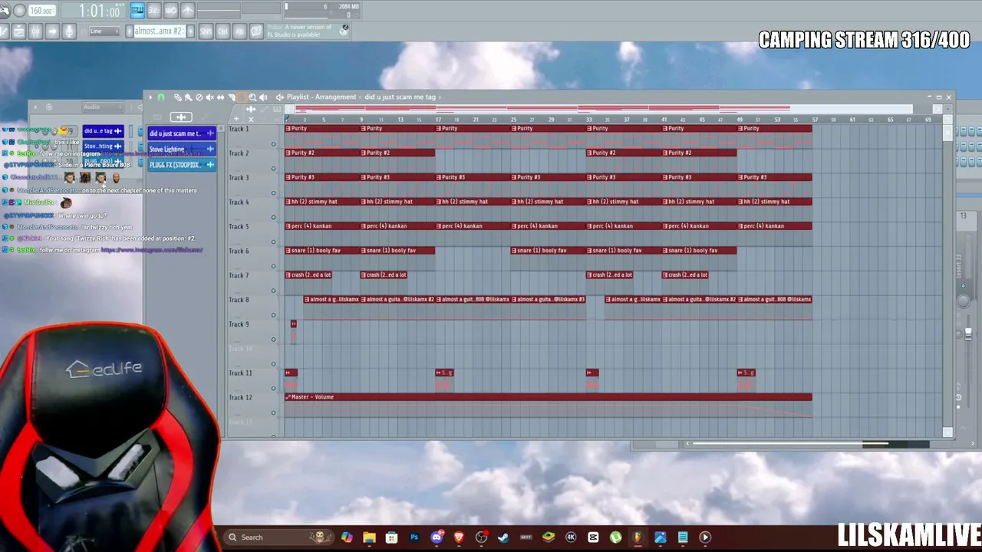Open the playlist options menu arrow
Image resolution: width=982 pixels, height=552 pixels.
point(150,97)
